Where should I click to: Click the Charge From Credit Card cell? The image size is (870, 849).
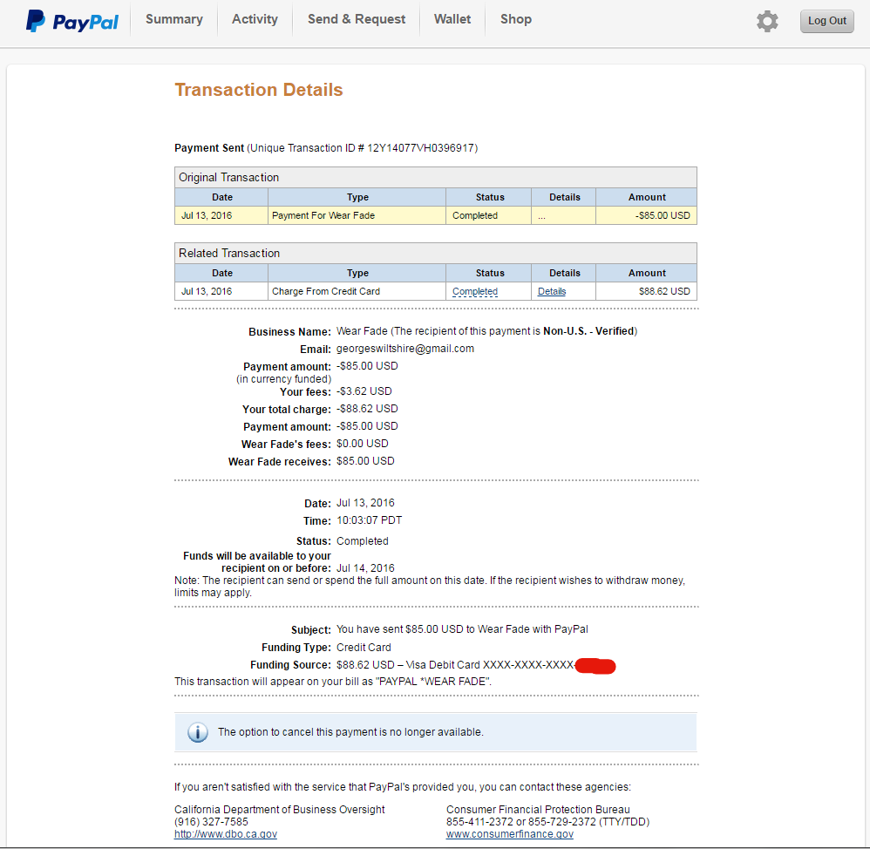click(x=357, y=291)
